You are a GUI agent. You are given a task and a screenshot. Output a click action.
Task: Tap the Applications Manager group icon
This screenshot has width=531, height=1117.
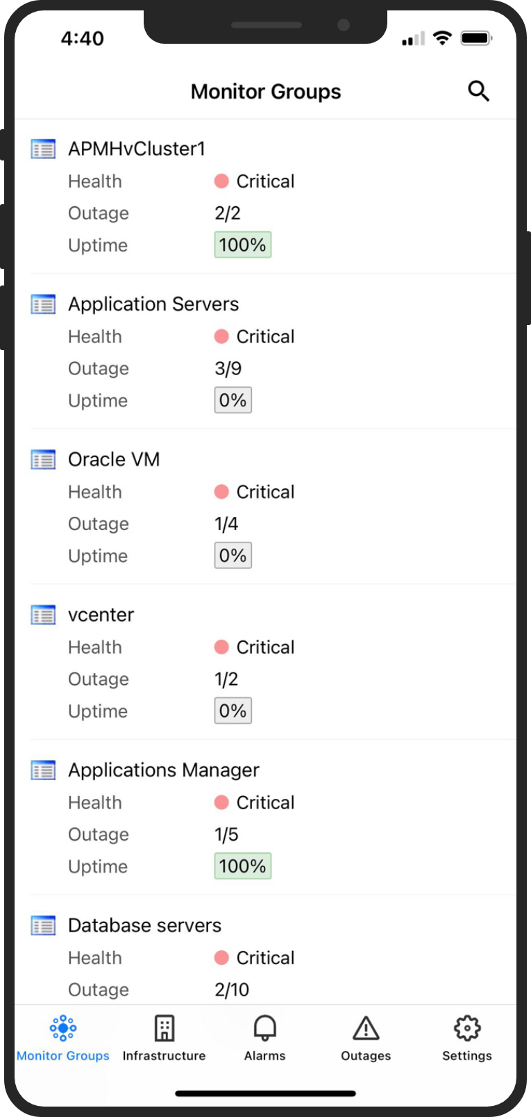point(43,770)
